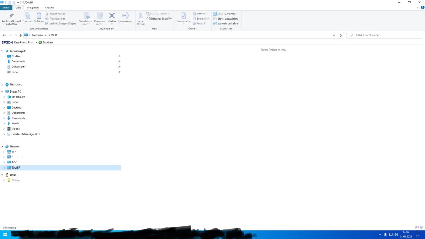The image size is (425, 239).
Task: Go back with the back arrow
Action: pos(4,35)
